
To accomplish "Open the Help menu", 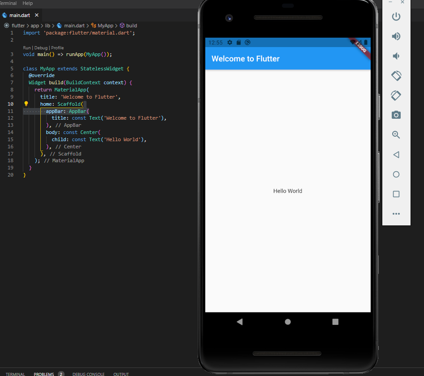I will pos(27,3).
